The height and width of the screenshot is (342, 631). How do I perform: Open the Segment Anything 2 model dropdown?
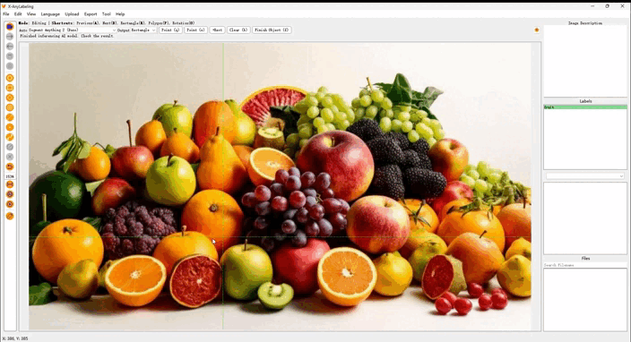[x=67, y=30]
